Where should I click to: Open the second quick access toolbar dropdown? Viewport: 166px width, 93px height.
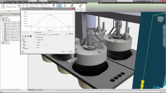click(43, 1)
